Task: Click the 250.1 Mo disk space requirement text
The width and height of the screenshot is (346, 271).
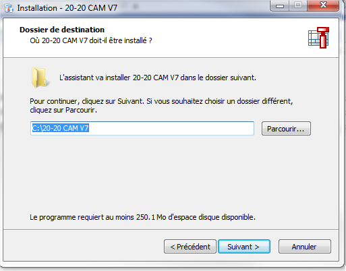Action: click(x=142, y=217)
